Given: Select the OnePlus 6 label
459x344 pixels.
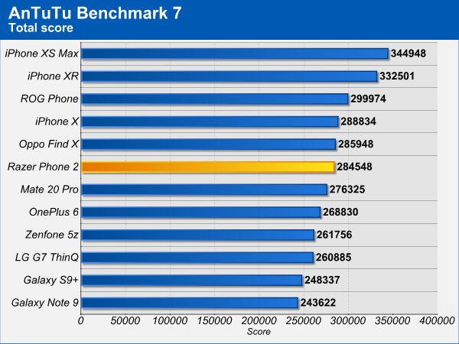Looking at the screenshot, I should click(54, 212).
